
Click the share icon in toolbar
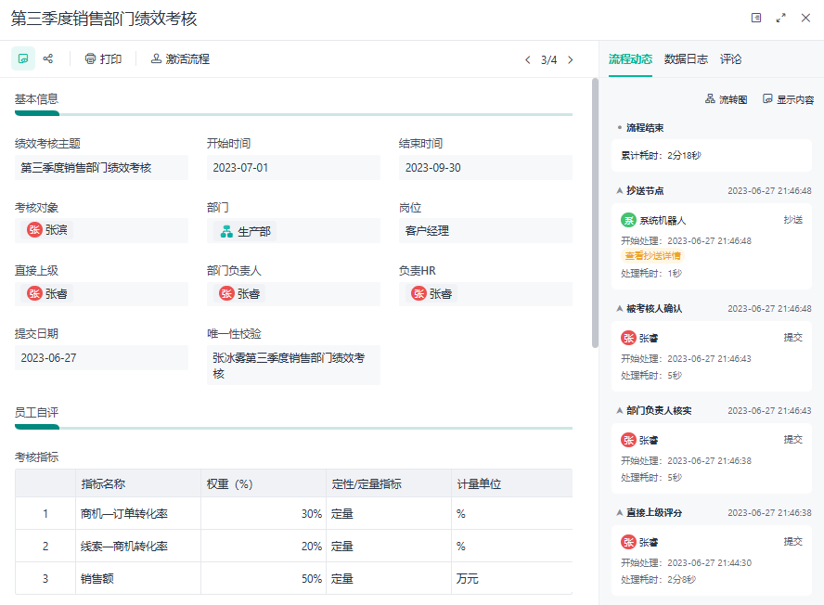(48, 58)
